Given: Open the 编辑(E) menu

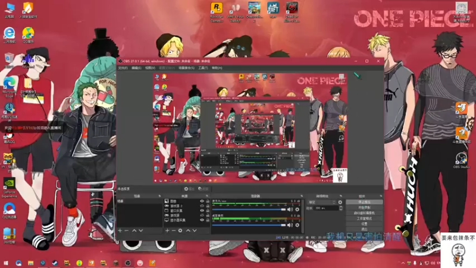Looking at the screenshot, I should tap(136, 68).
